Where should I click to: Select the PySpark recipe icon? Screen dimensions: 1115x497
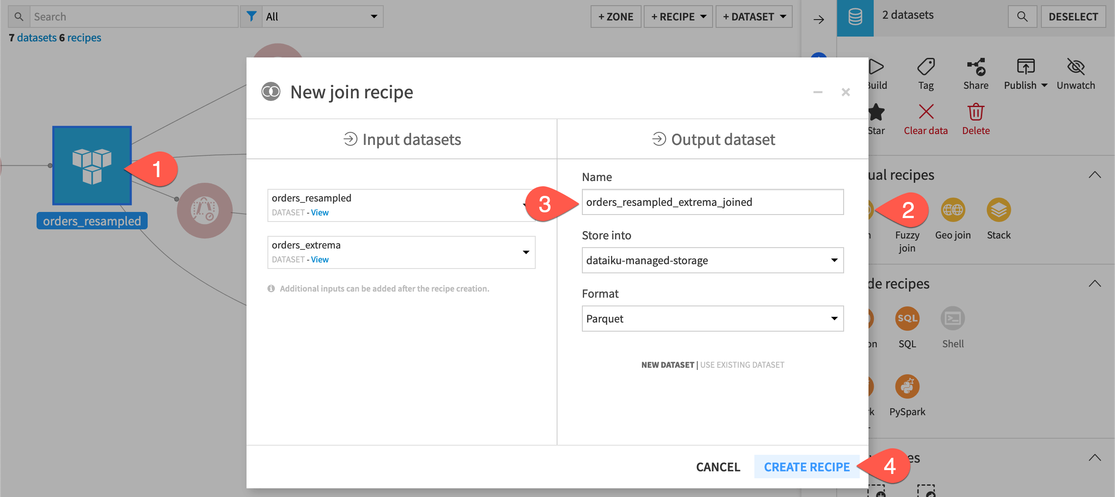click(907, 386)
